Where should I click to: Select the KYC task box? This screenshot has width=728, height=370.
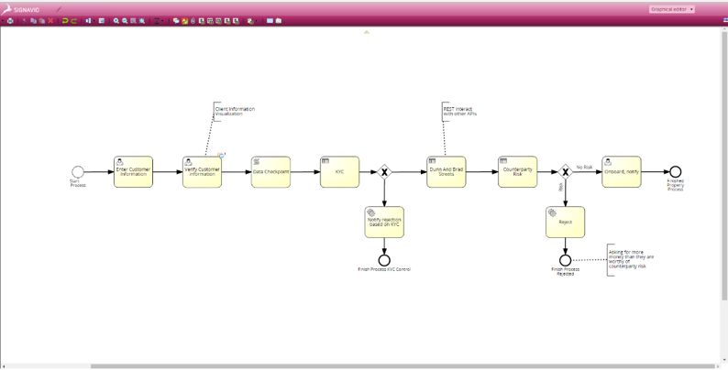pos(339,172)
